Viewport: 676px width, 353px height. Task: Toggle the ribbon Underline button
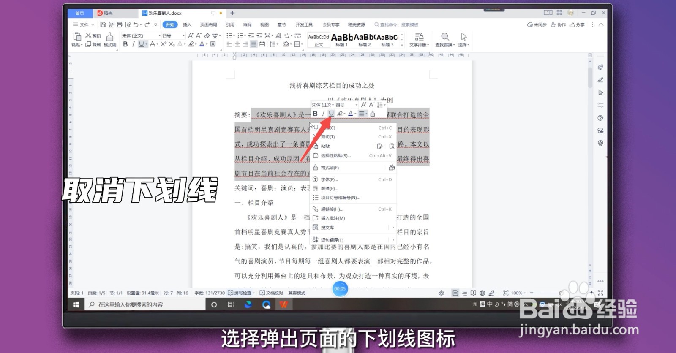(x=142, y=44)
